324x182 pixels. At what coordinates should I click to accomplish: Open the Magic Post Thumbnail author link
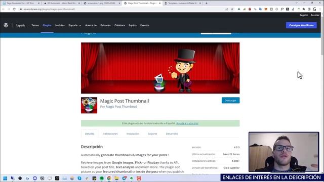point(121,107)
